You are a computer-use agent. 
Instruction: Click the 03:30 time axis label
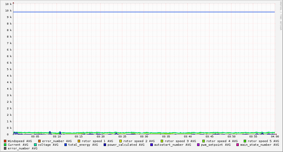coord(144,136)
